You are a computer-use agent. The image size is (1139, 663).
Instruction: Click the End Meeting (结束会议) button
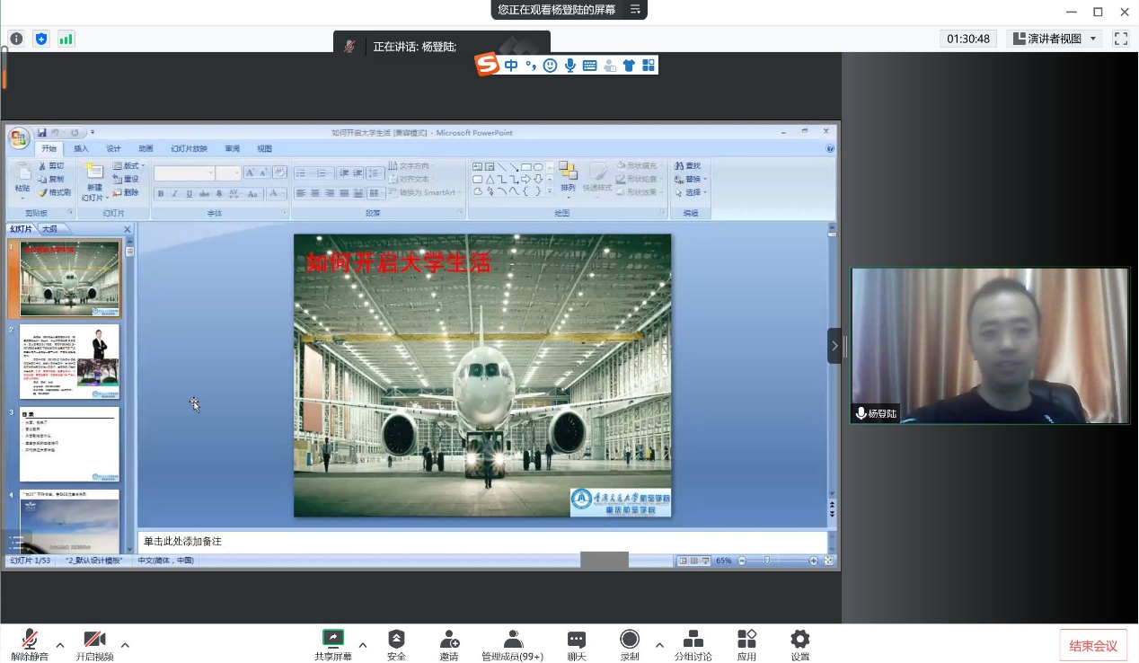pos(1092,646)
